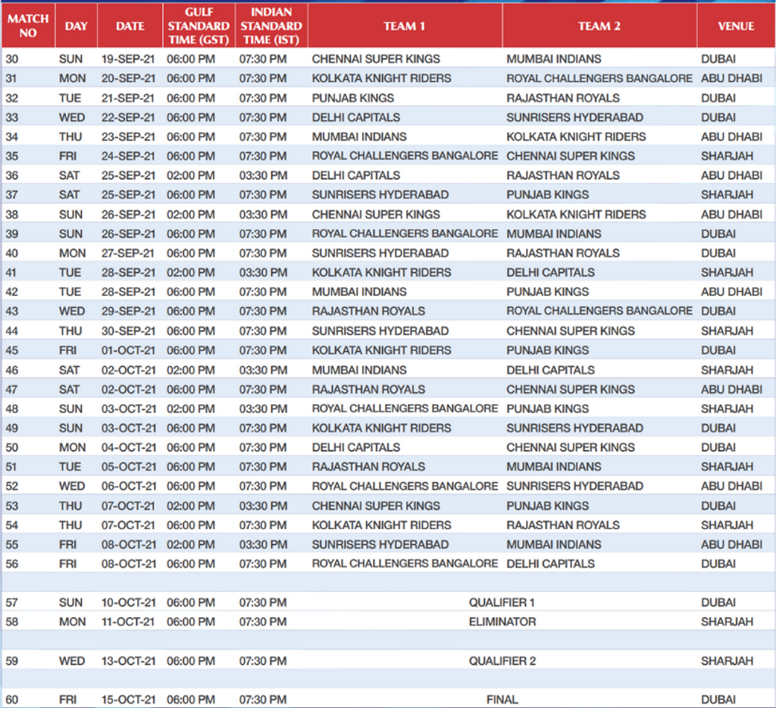Click the FINAL match entry
The image size is (776, 708).
point(502,699)
